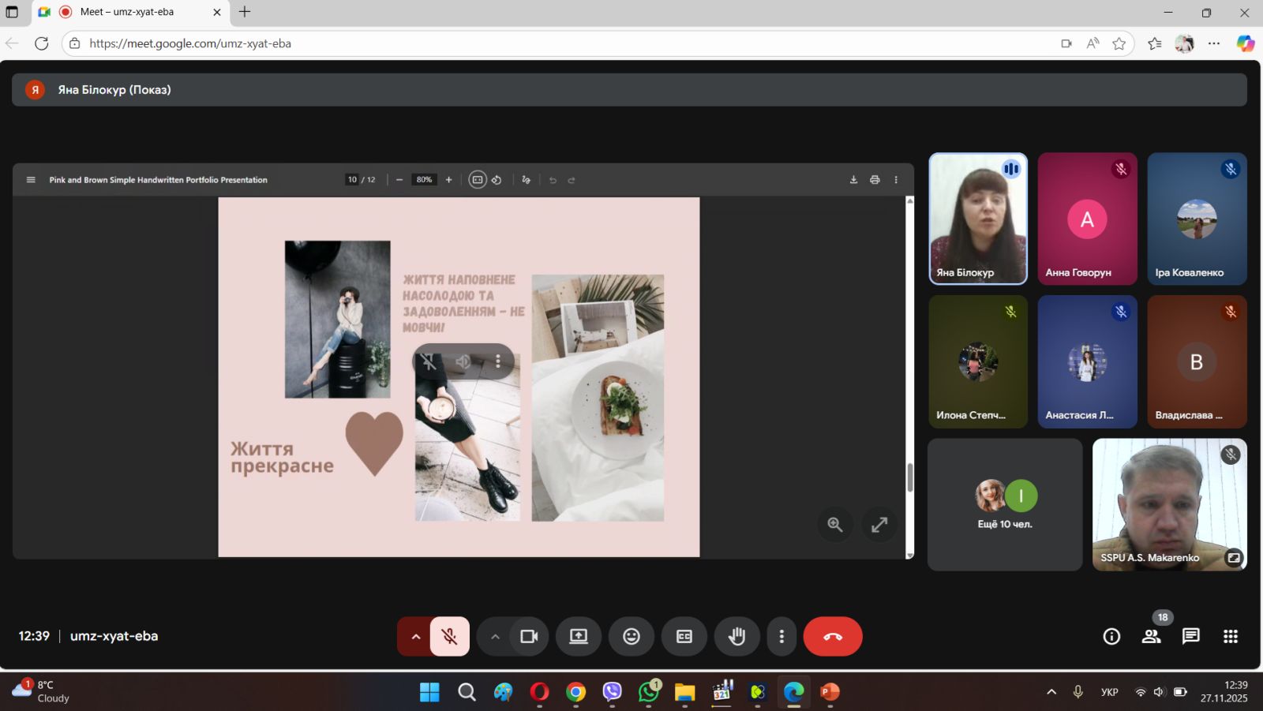Open more options three-dot menu
The image size is (1263, 711).
[781, 636]
